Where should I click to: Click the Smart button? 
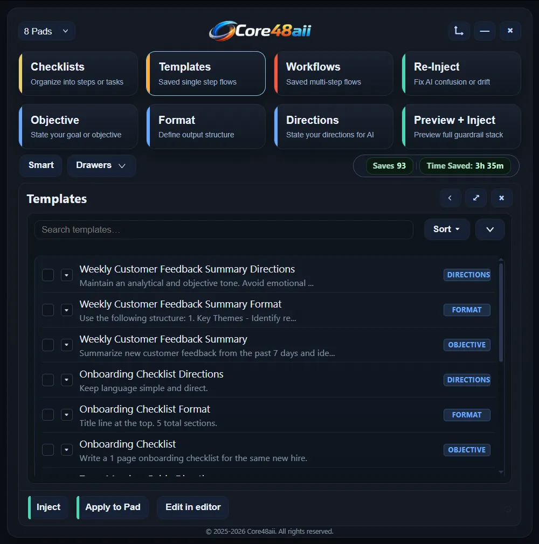pos(41,165)
